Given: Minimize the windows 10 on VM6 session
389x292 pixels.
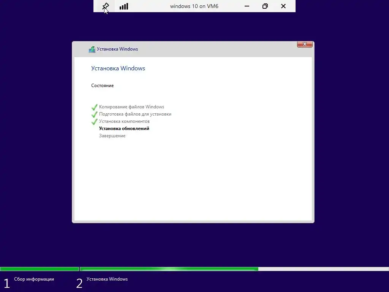Looking at the screenshot, I should coord(247,6).
